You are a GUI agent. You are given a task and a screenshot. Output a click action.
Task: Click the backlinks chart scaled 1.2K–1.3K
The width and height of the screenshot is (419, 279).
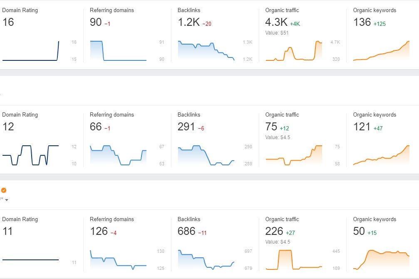pos(206,51)
